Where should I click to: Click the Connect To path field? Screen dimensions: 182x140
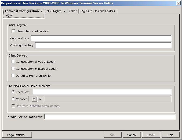tap(108, 99)
